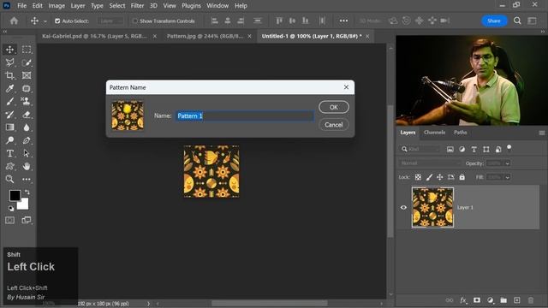Click the black foreground color swatch
The image size is (548, 308).
click(x=15, y=195)
